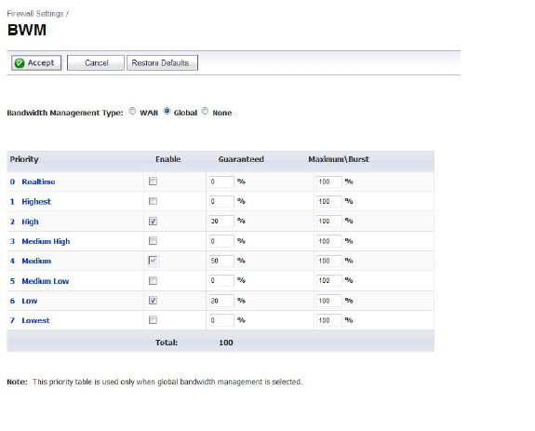This screenshot has height=431, width=535.
Task: Uncheck the High priority checkbox
Action: (153, 222)
